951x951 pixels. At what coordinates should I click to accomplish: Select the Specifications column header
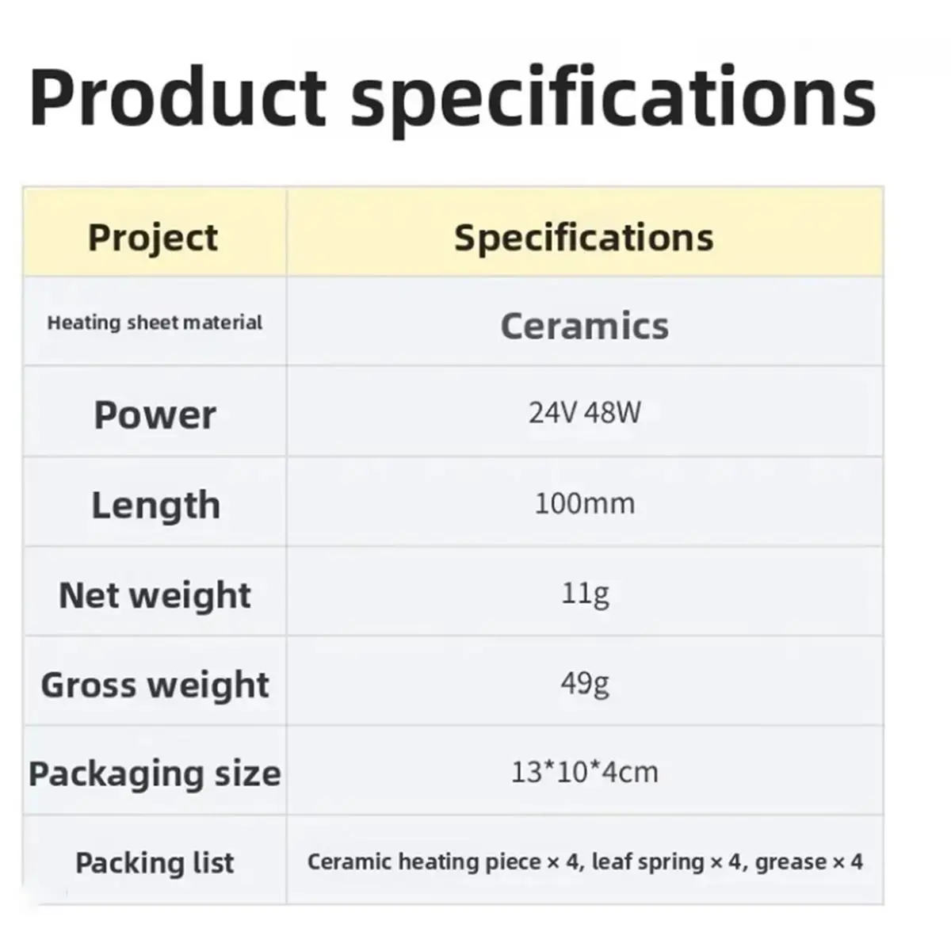584,237
